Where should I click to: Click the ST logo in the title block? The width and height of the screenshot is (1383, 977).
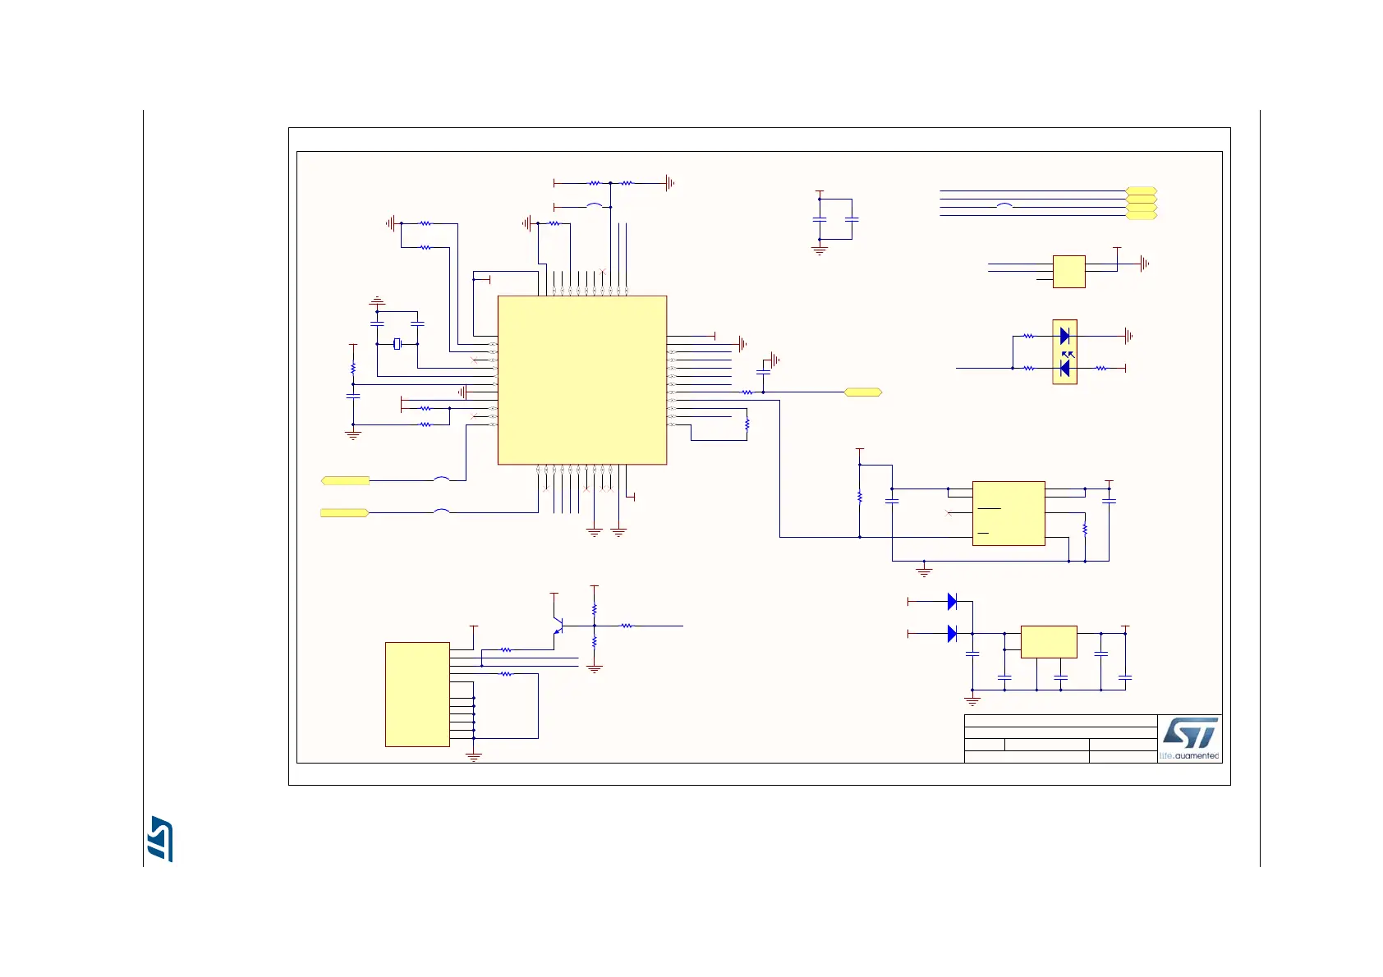(1190, 732)
